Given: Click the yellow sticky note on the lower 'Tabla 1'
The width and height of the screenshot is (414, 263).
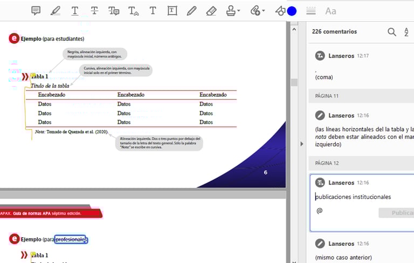Looking at the screenshot, I should pos(33,255).
